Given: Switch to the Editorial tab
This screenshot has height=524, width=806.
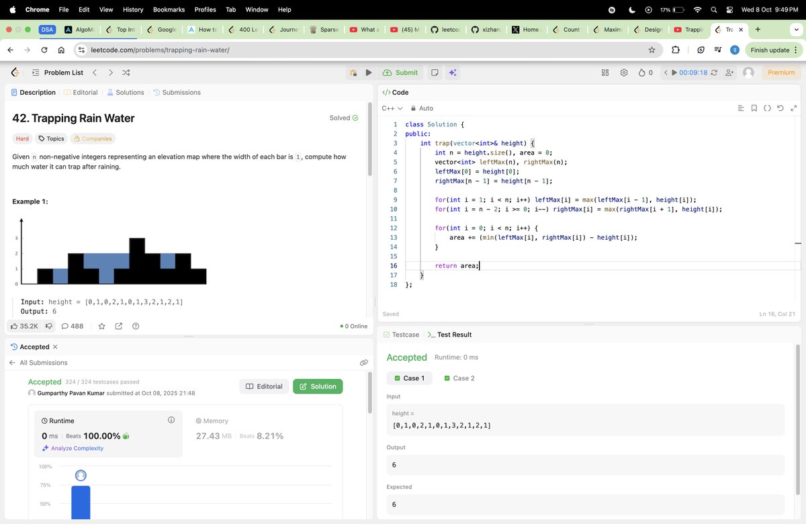Looking at the screenshot, I should coord(81,93).
